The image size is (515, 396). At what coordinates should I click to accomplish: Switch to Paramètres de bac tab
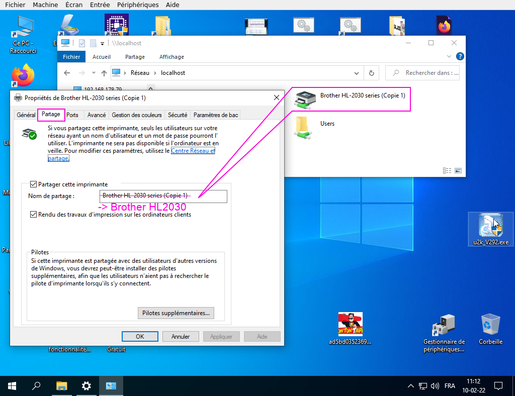click(x=215, y=115)
